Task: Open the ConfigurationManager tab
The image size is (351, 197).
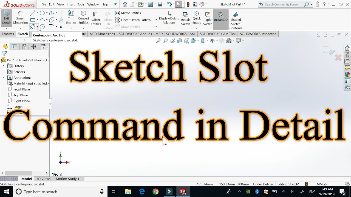Action: pyautogui.click(x=24, y=47)
